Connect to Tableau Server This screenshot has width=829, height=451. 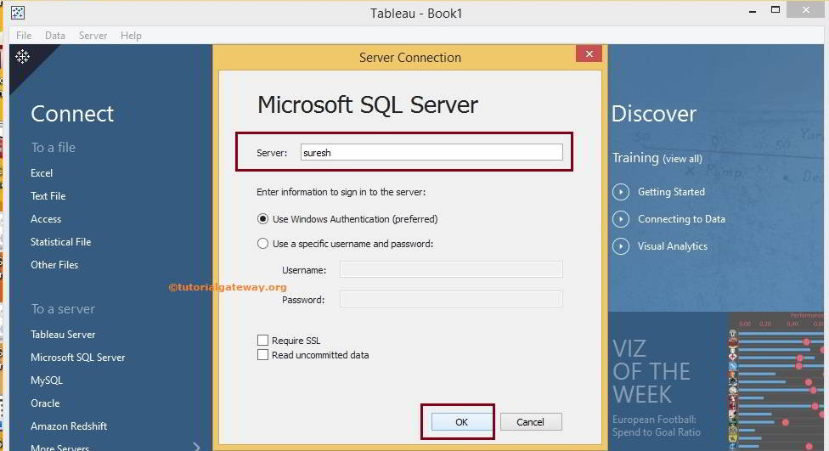(x=63, y=335)
